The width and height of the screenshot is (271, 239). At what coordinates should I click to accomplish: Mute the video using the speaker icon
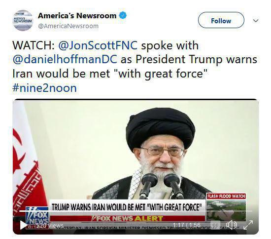tap(232, 225)
